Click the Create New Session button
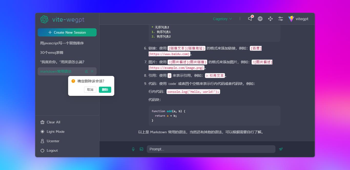The width and height of the screenshot is (350, 170). tap(67, 32)
